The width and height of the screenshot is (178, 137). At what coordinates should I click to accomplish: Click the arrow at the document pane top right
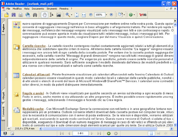point(175,21)
